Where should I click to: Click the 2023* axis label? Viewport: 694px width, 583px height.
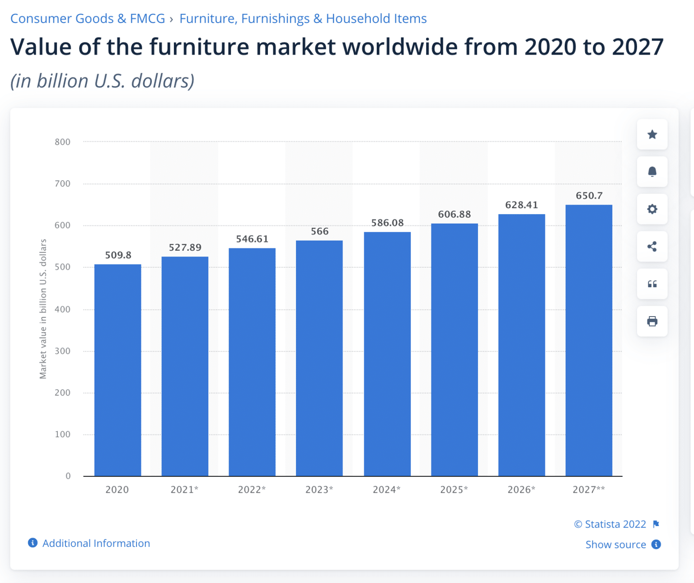[x=319, y=489]
